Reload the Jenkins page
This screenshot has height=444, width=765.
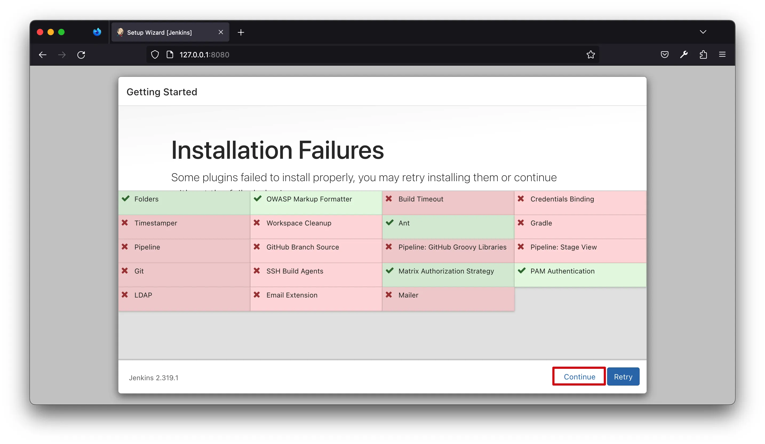pos(81,55)
